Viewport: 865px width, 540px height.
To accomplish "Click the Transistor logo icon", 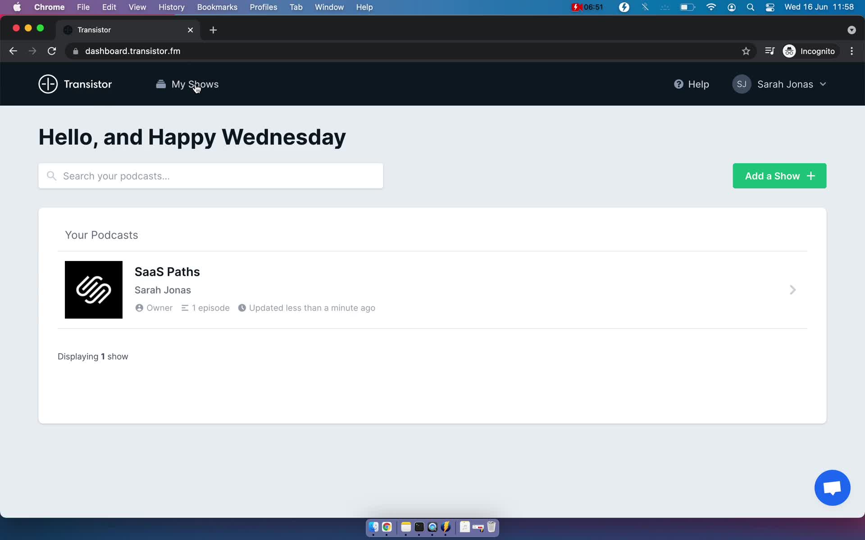I will point(48,84).
